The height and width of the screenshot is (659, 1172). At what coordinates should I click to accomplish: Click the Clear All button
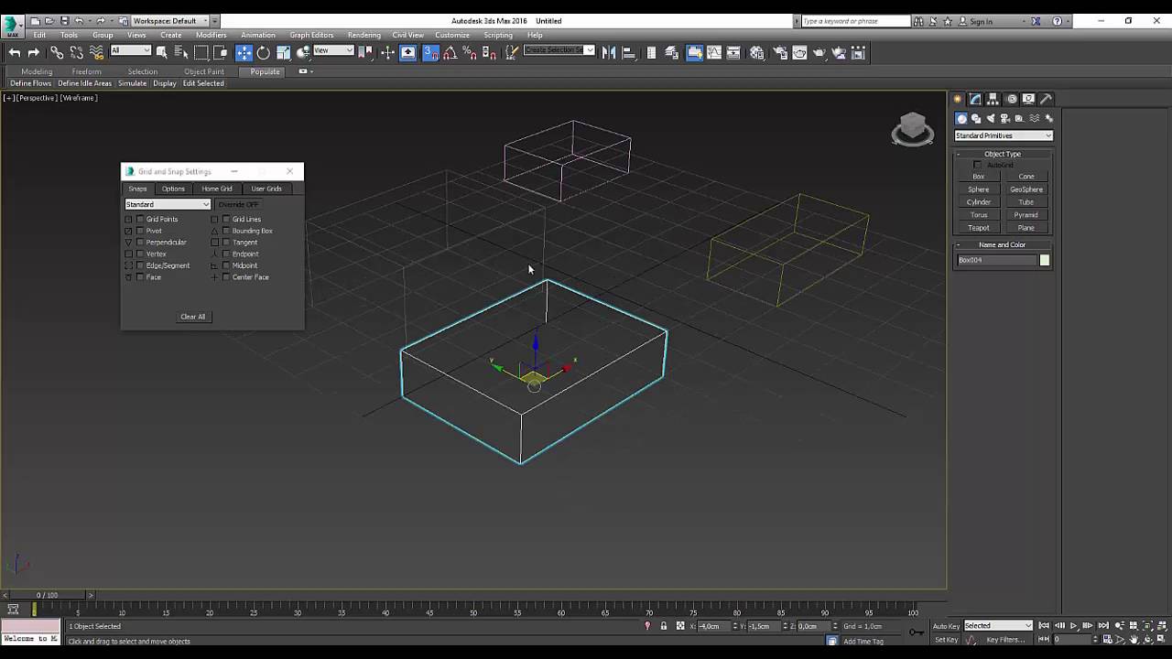[x=192, y=317]
